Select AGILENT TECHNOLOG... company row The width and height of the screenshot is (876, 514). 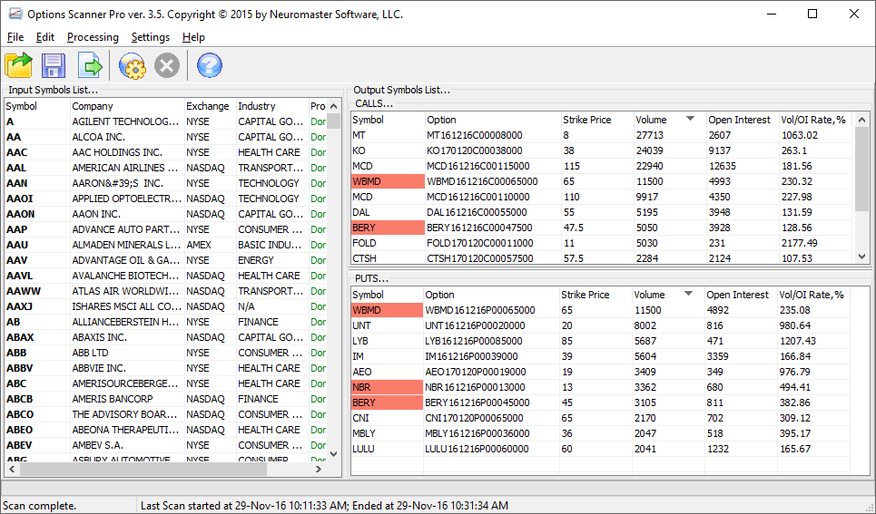pyautogui.click(x=125, y=121)
